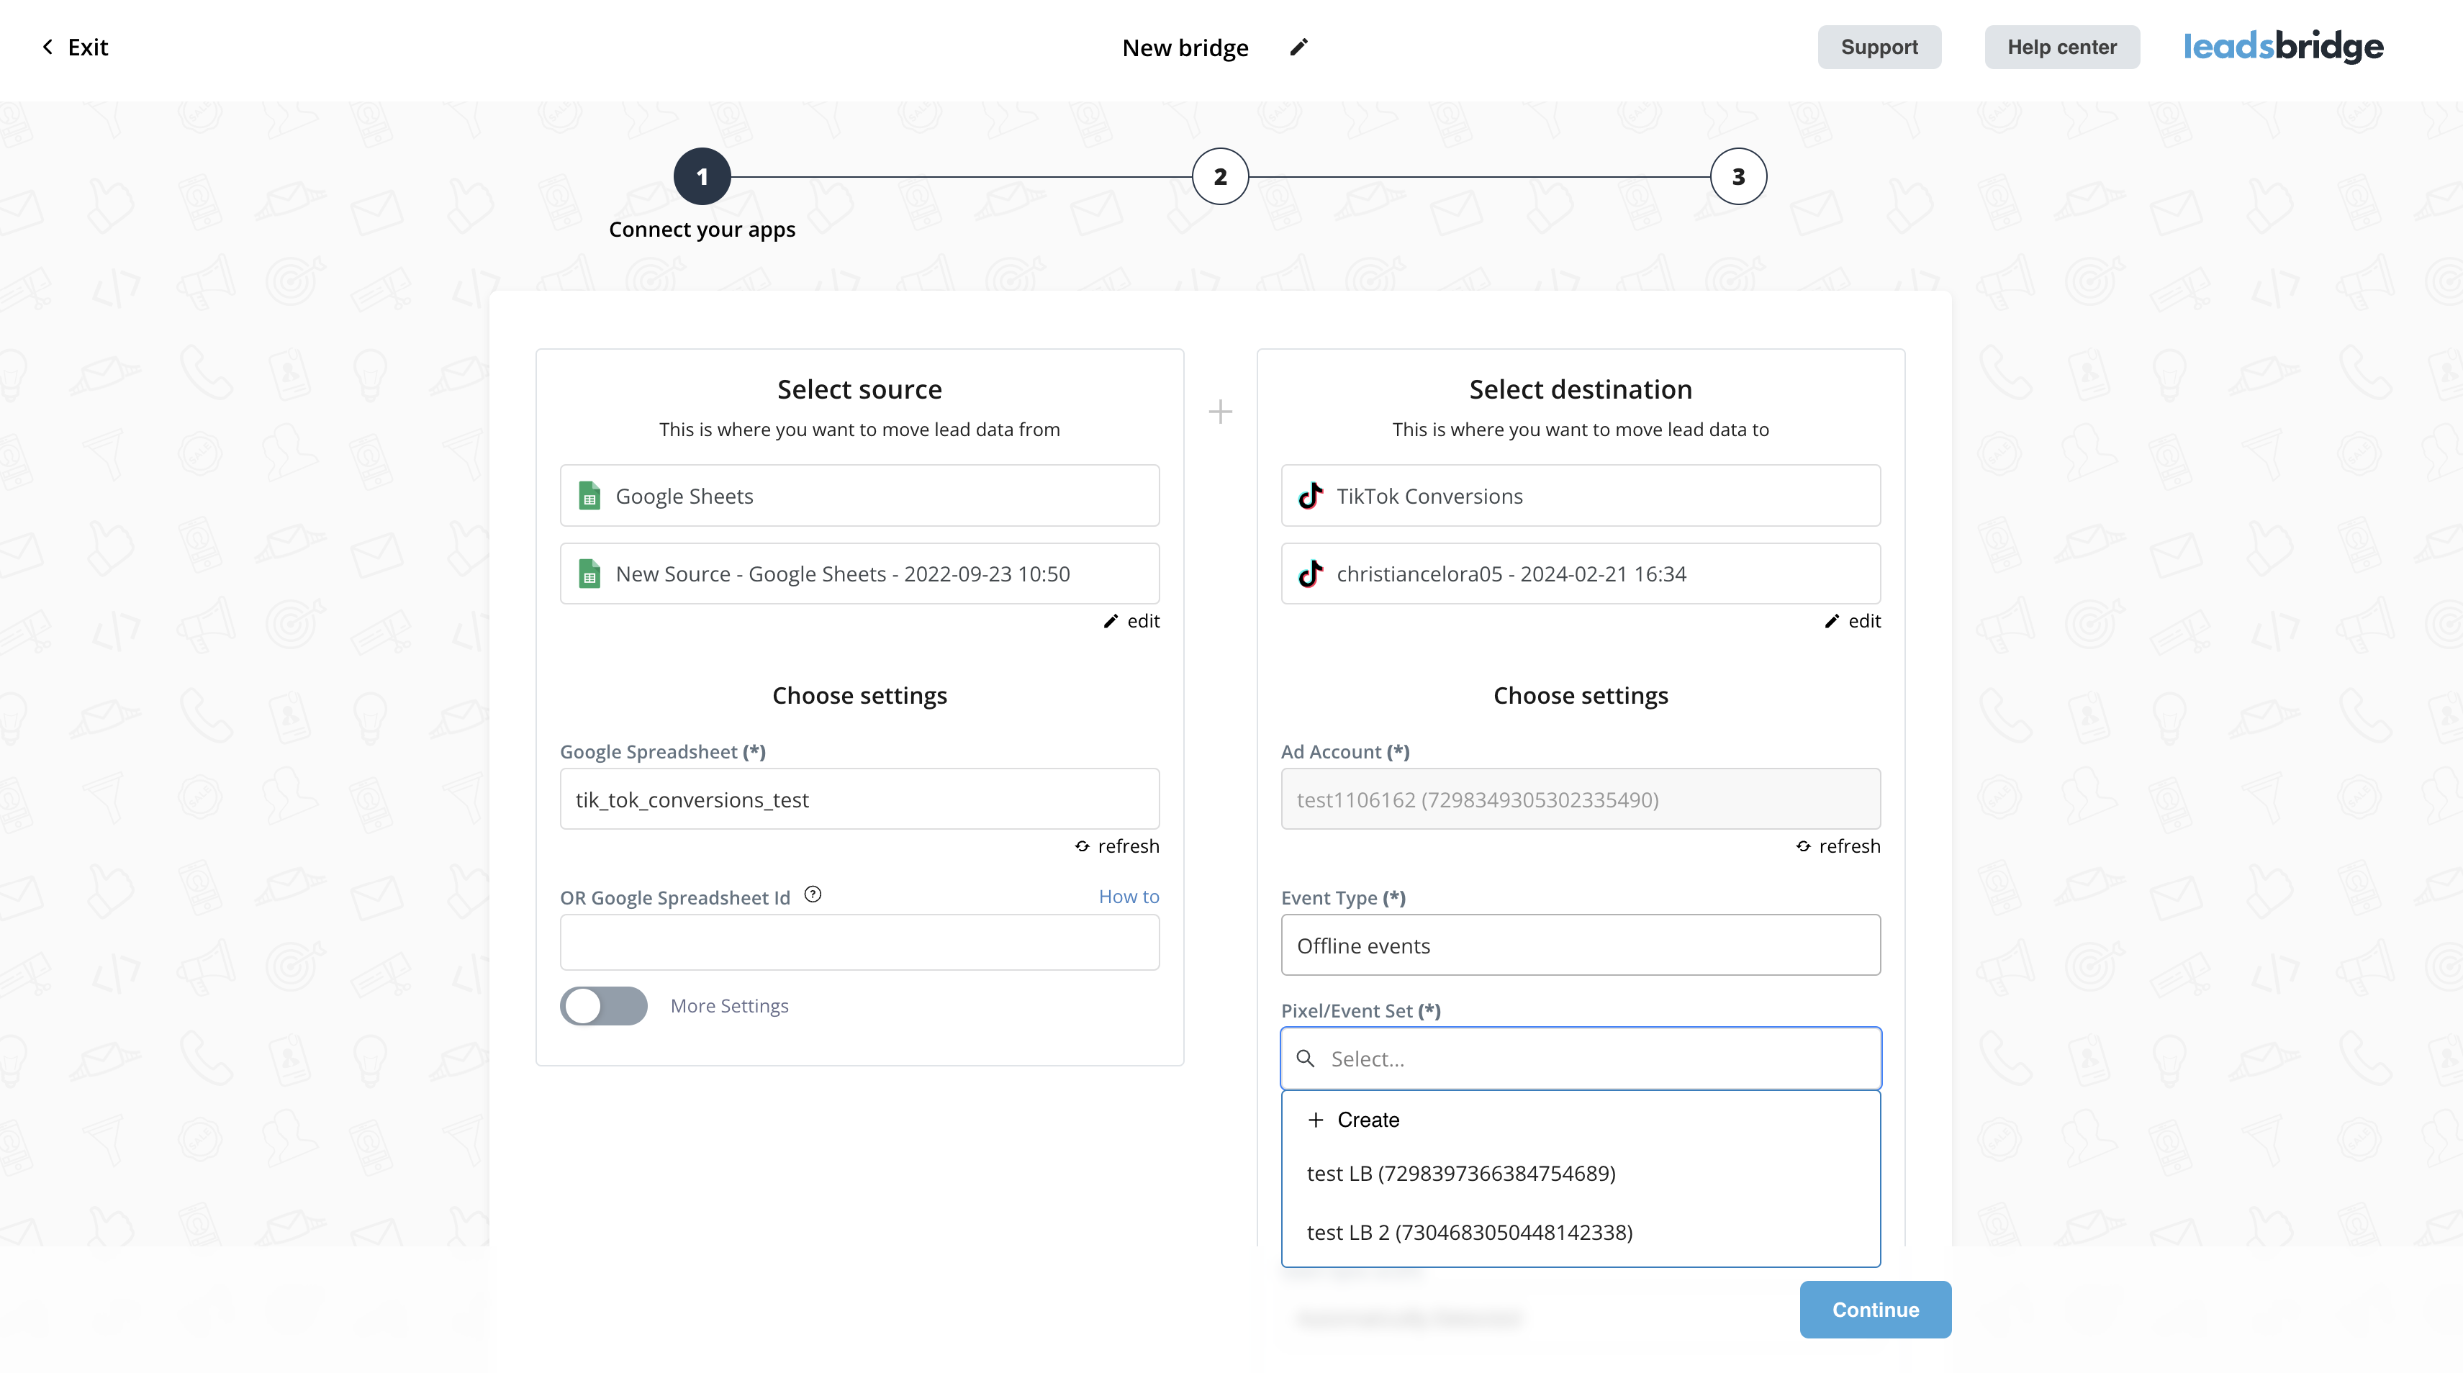Screen dimensions: 2463x1373
Task: Go to step 3 in the progress bar
Action: point(1738,177)
